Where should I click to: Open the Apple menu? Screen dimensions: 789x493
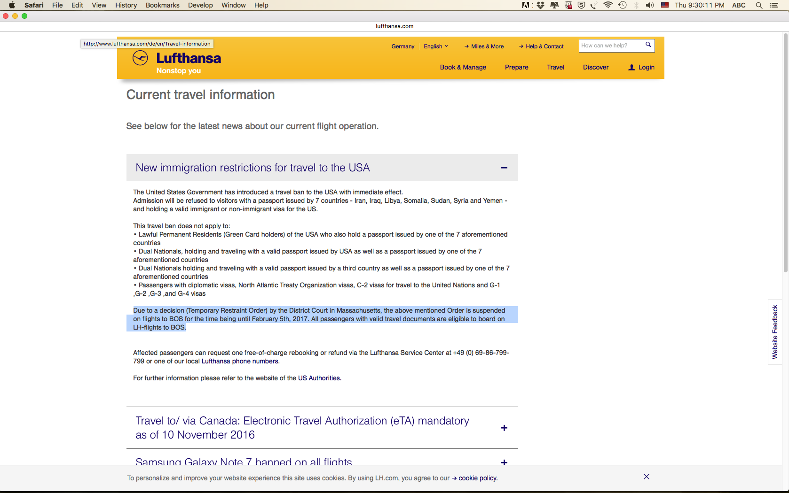(x=12, y=5)
